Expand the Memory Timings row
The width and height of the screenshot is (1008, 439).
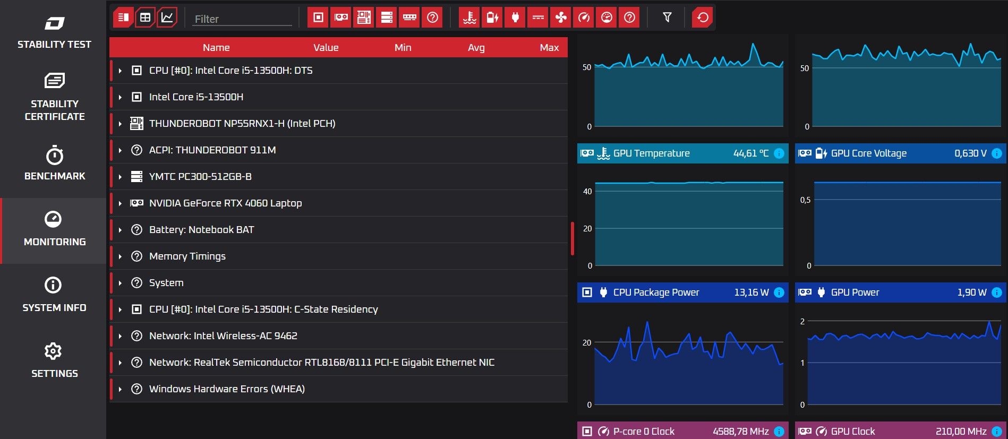[121, 256]
